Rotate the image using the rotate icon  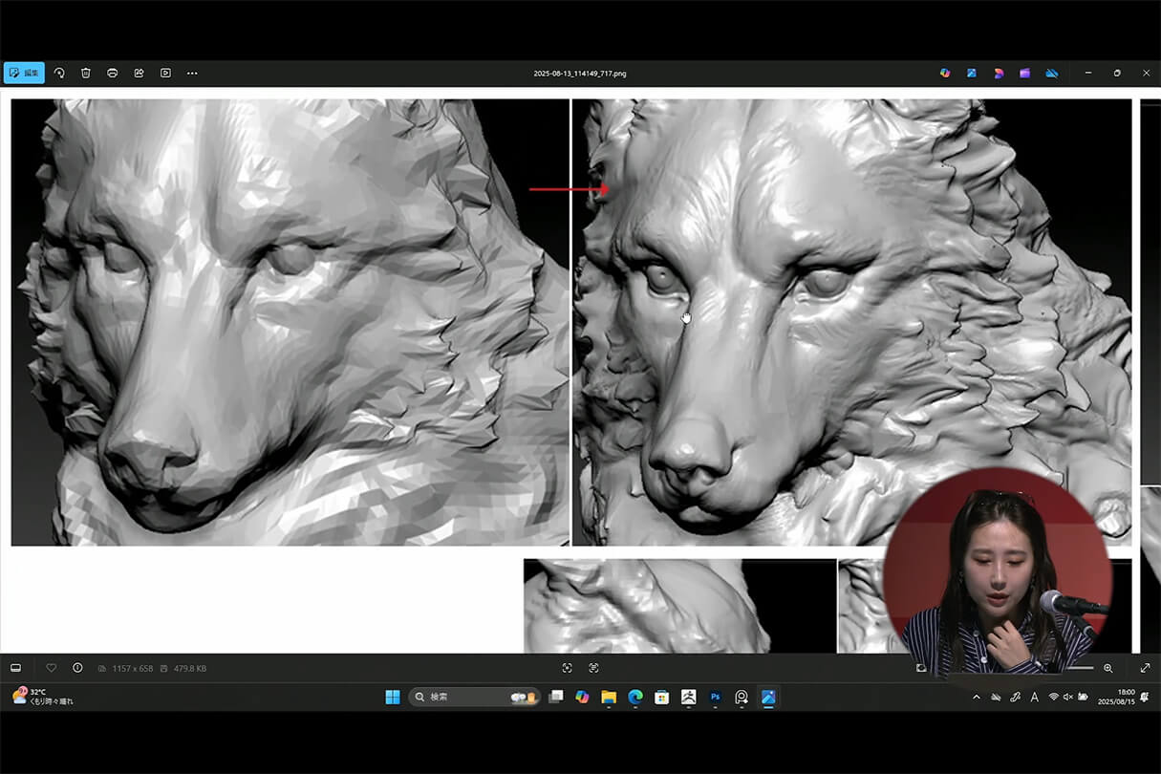pyautogui.click(x=59, y=73)
